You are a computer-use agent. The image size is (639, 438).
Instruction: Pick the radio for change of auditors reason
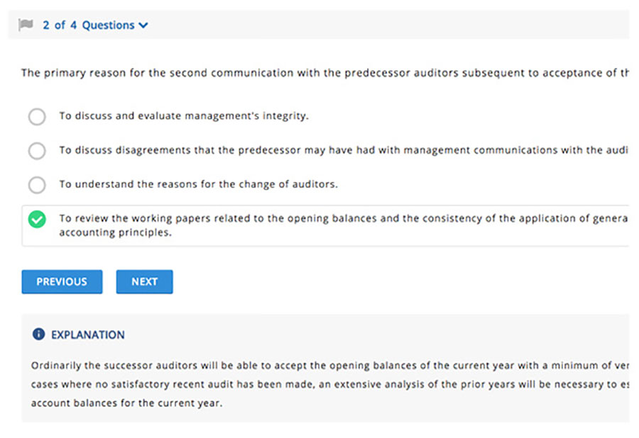click(37, 185)
